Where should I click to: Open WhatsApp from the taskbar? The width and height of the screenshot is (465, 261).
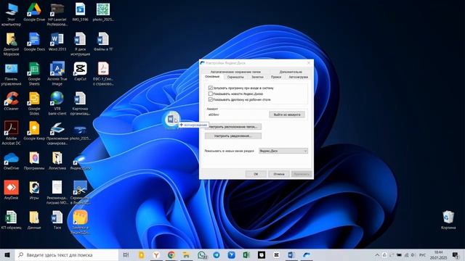(x=202, y=254)
